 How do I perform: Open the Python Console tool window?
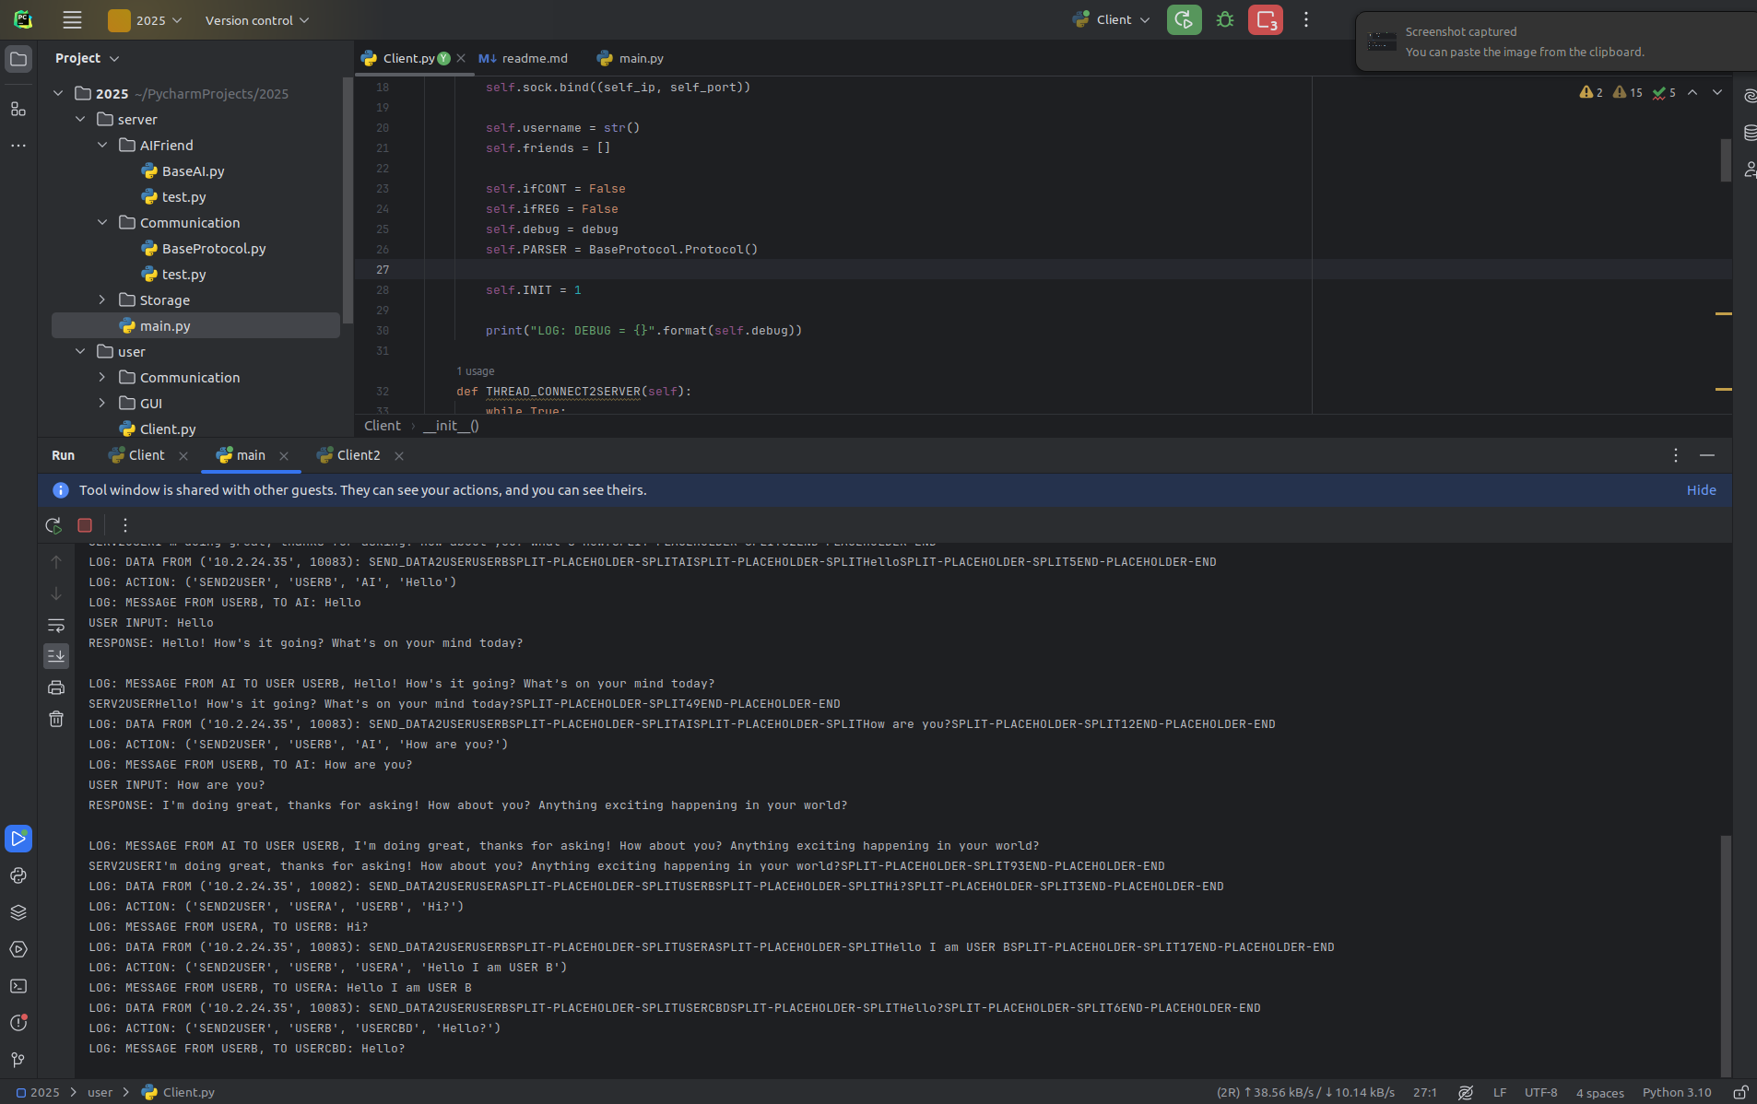18,875
